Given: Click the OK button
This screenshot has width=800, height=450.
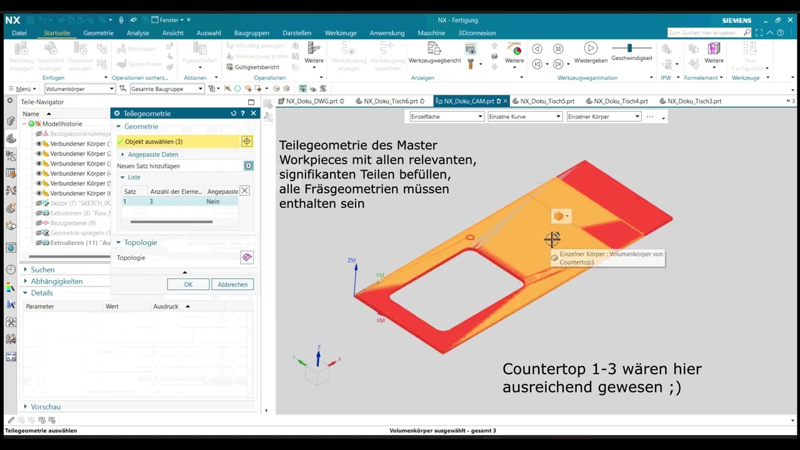Looking at the screenshot, I should [x=188, y=284].
